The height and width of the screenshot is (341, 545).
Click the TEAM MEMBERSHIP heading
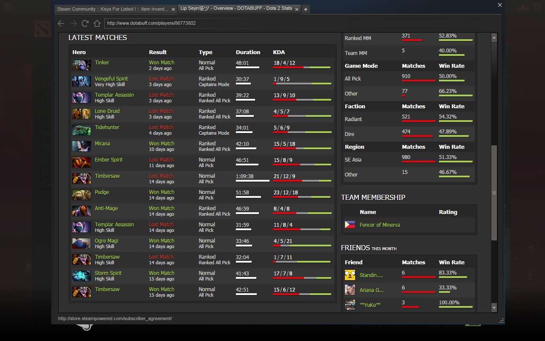373,197
